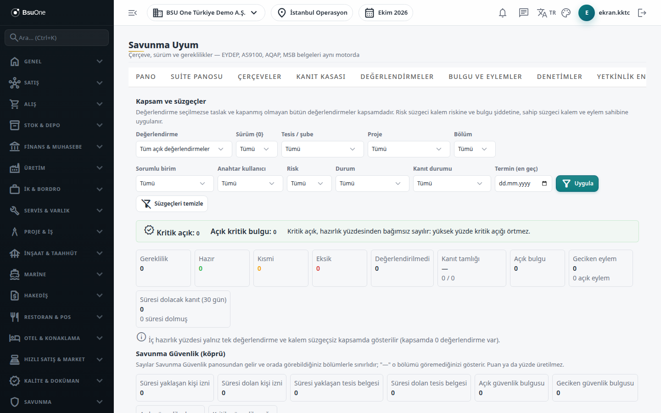This screenshot has width=661, height=413.
Task: Click the Süzgeçleri temizle button
Action: tap(172, 204)
